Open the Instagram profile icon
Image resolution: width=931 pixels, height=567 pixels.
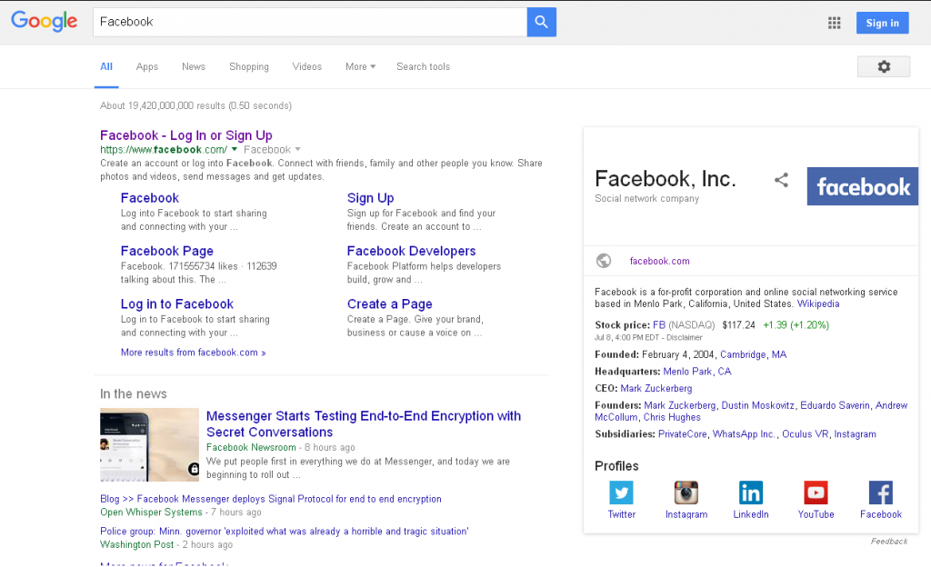(x=686, y=492)
